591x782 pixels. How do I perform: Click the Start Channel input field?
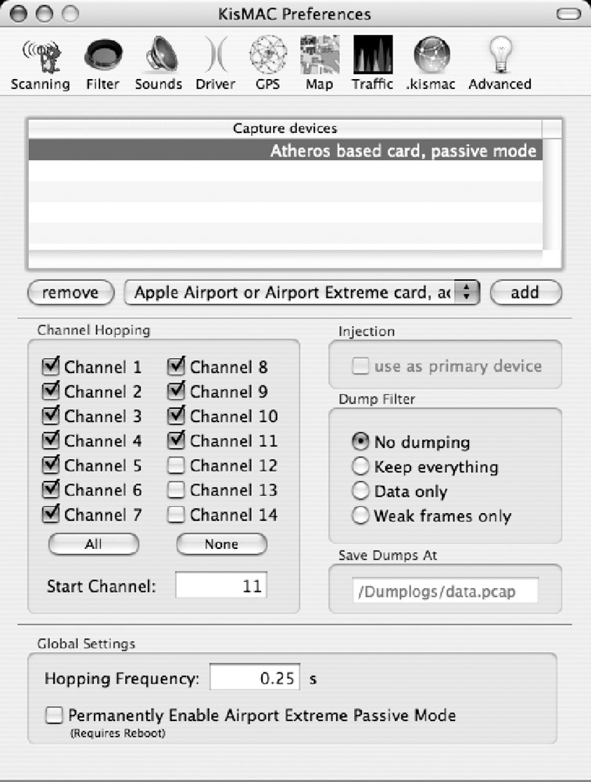221,585
